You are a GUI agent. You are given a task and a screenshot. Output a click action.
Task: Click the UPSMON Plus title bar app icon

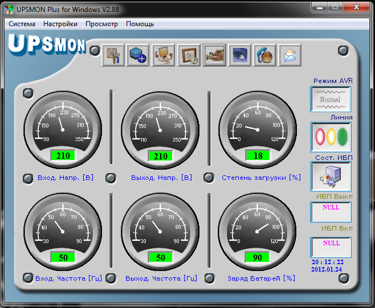point(9,10)
